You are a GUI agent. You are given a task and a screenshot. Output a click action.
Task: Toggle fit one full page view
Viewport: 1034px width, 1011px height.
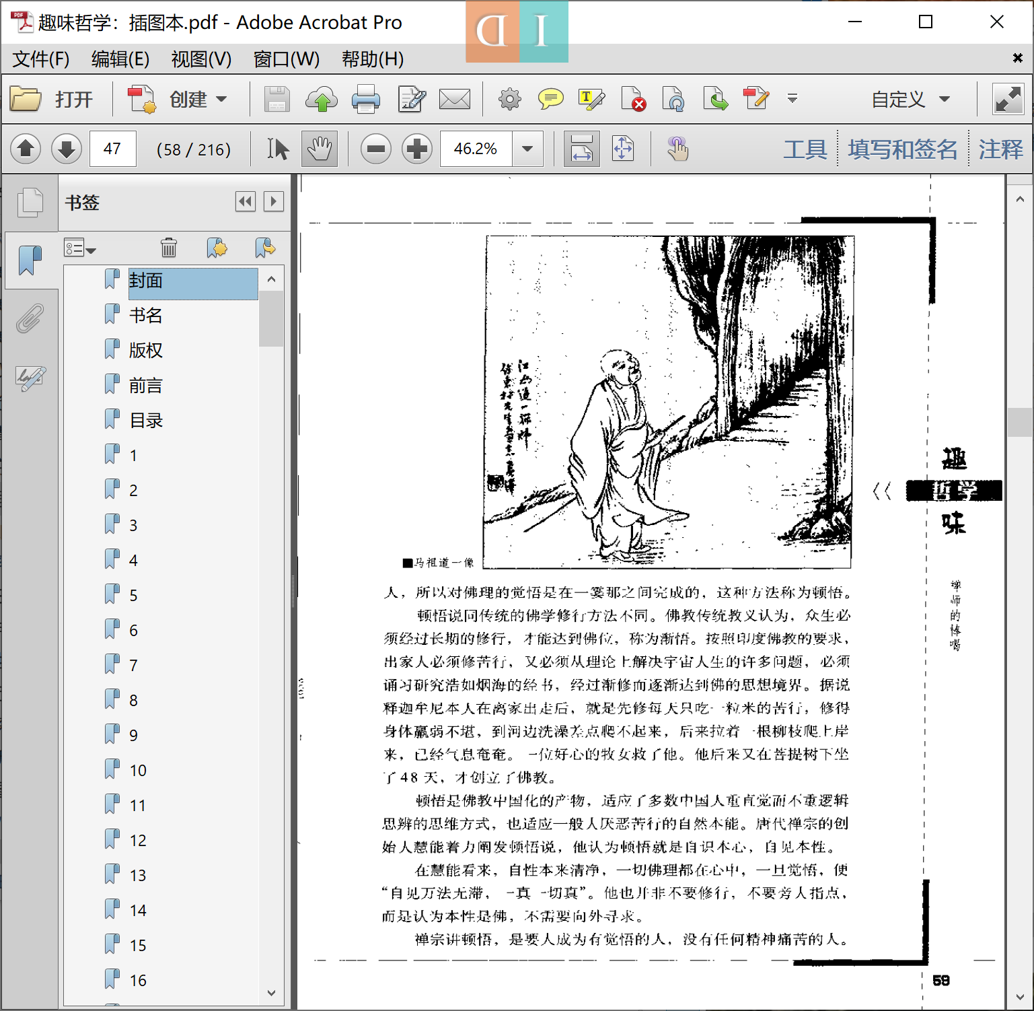(623, 149)
